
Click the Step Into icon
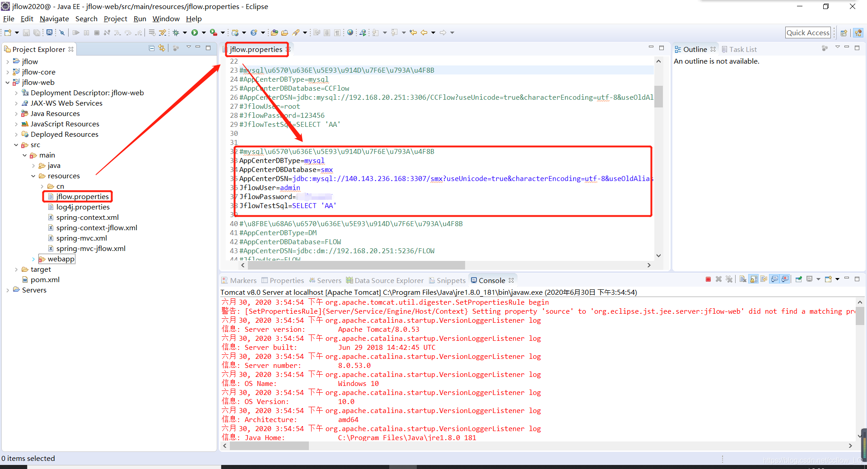point(117,33)
